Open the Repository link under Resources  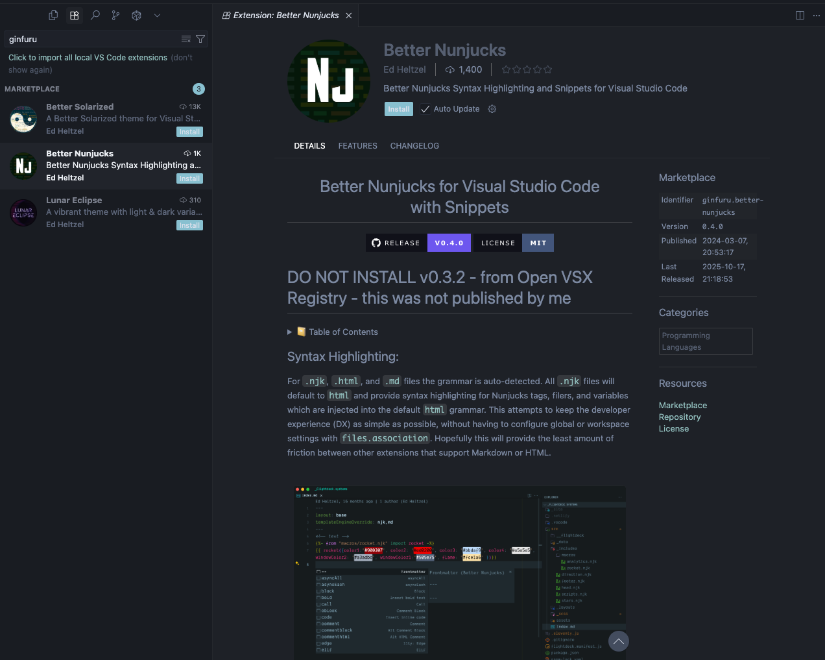[680, 417]
